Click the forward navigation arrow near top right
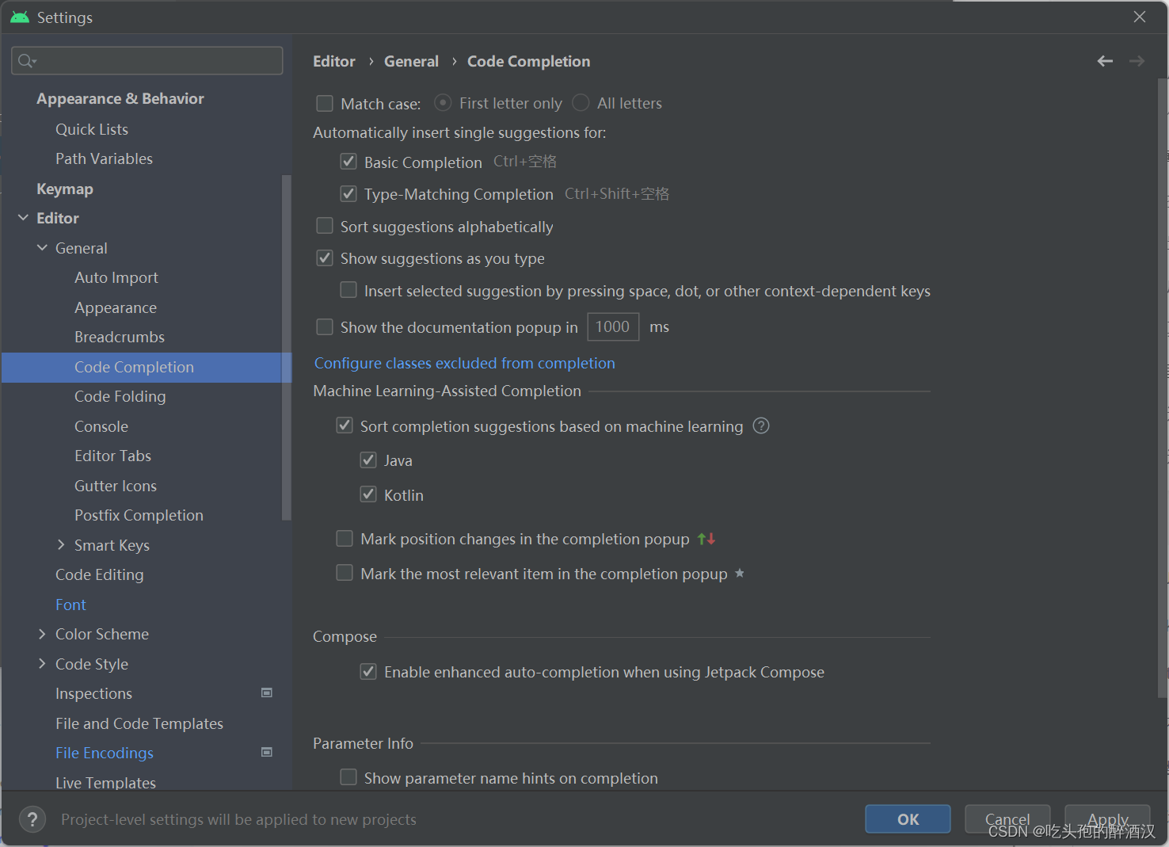 (x=1137, y=61)
